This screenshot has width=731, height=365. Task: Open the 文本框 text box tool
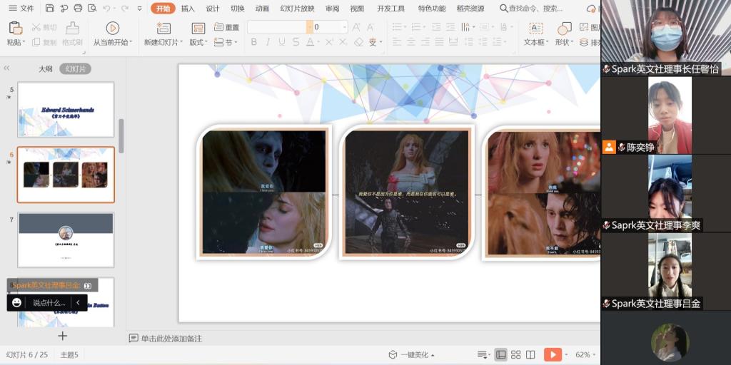535,28
